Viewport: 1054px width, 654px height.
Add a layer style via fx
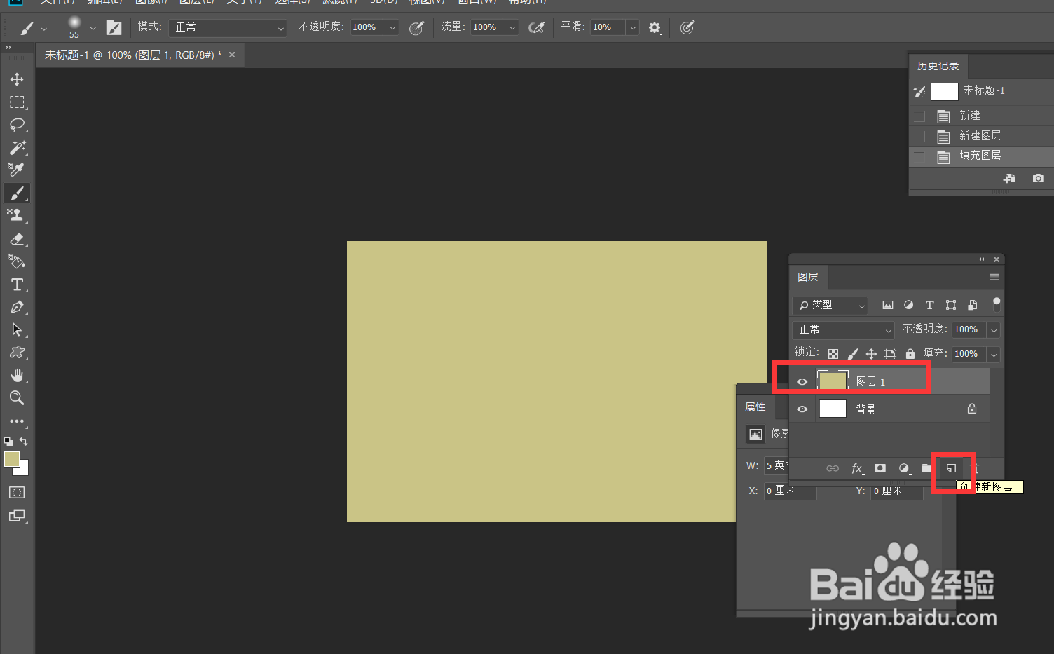tap(857, 468)
